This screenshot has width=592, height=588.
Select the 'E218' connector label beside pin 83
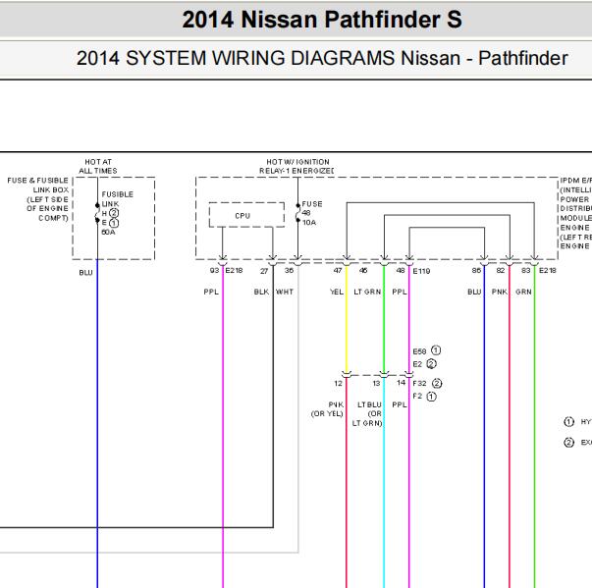(548, 271)
